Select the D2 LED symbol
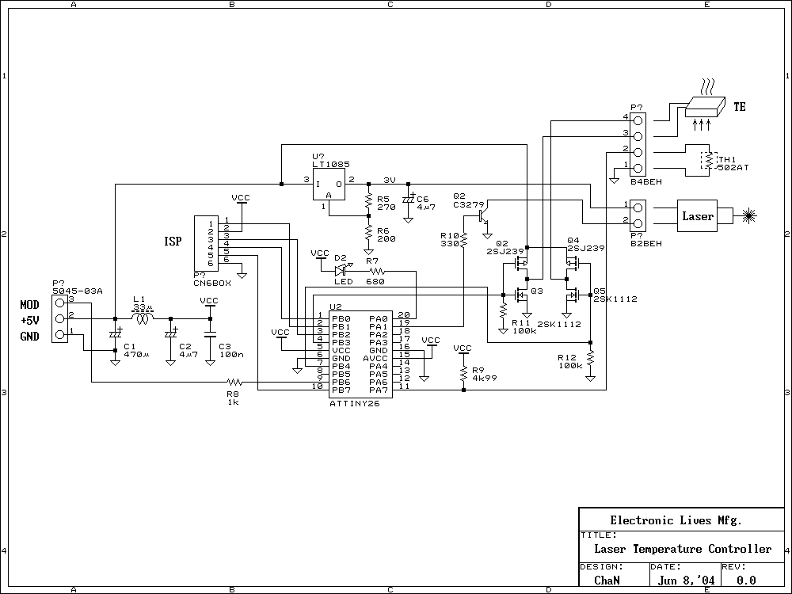 (x=341, y=270)
